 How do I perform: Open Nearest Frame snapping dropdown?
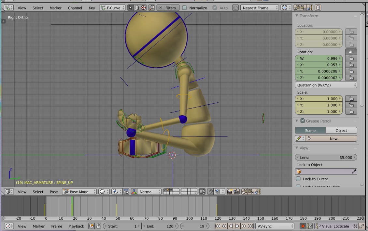click(259, 8)
